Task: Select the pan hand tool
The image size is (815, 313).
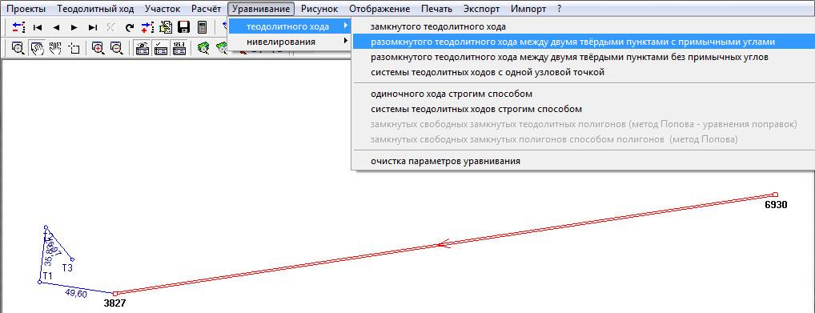Action: pos(38,48)
